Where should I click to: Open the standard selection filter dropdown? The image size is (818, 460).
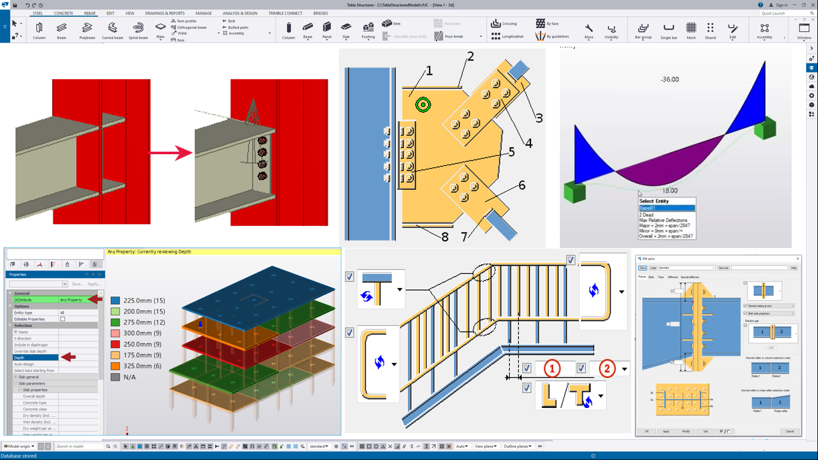(x=319, y=446)
